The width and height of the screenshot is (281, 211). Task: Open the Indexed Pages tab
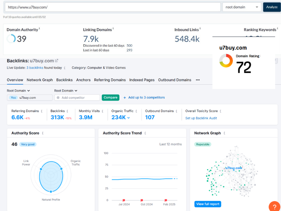[142, 80]
